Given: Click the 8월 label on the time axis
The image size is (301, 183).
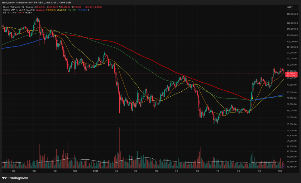Looking at the screenshot, I should click(239, 171).
